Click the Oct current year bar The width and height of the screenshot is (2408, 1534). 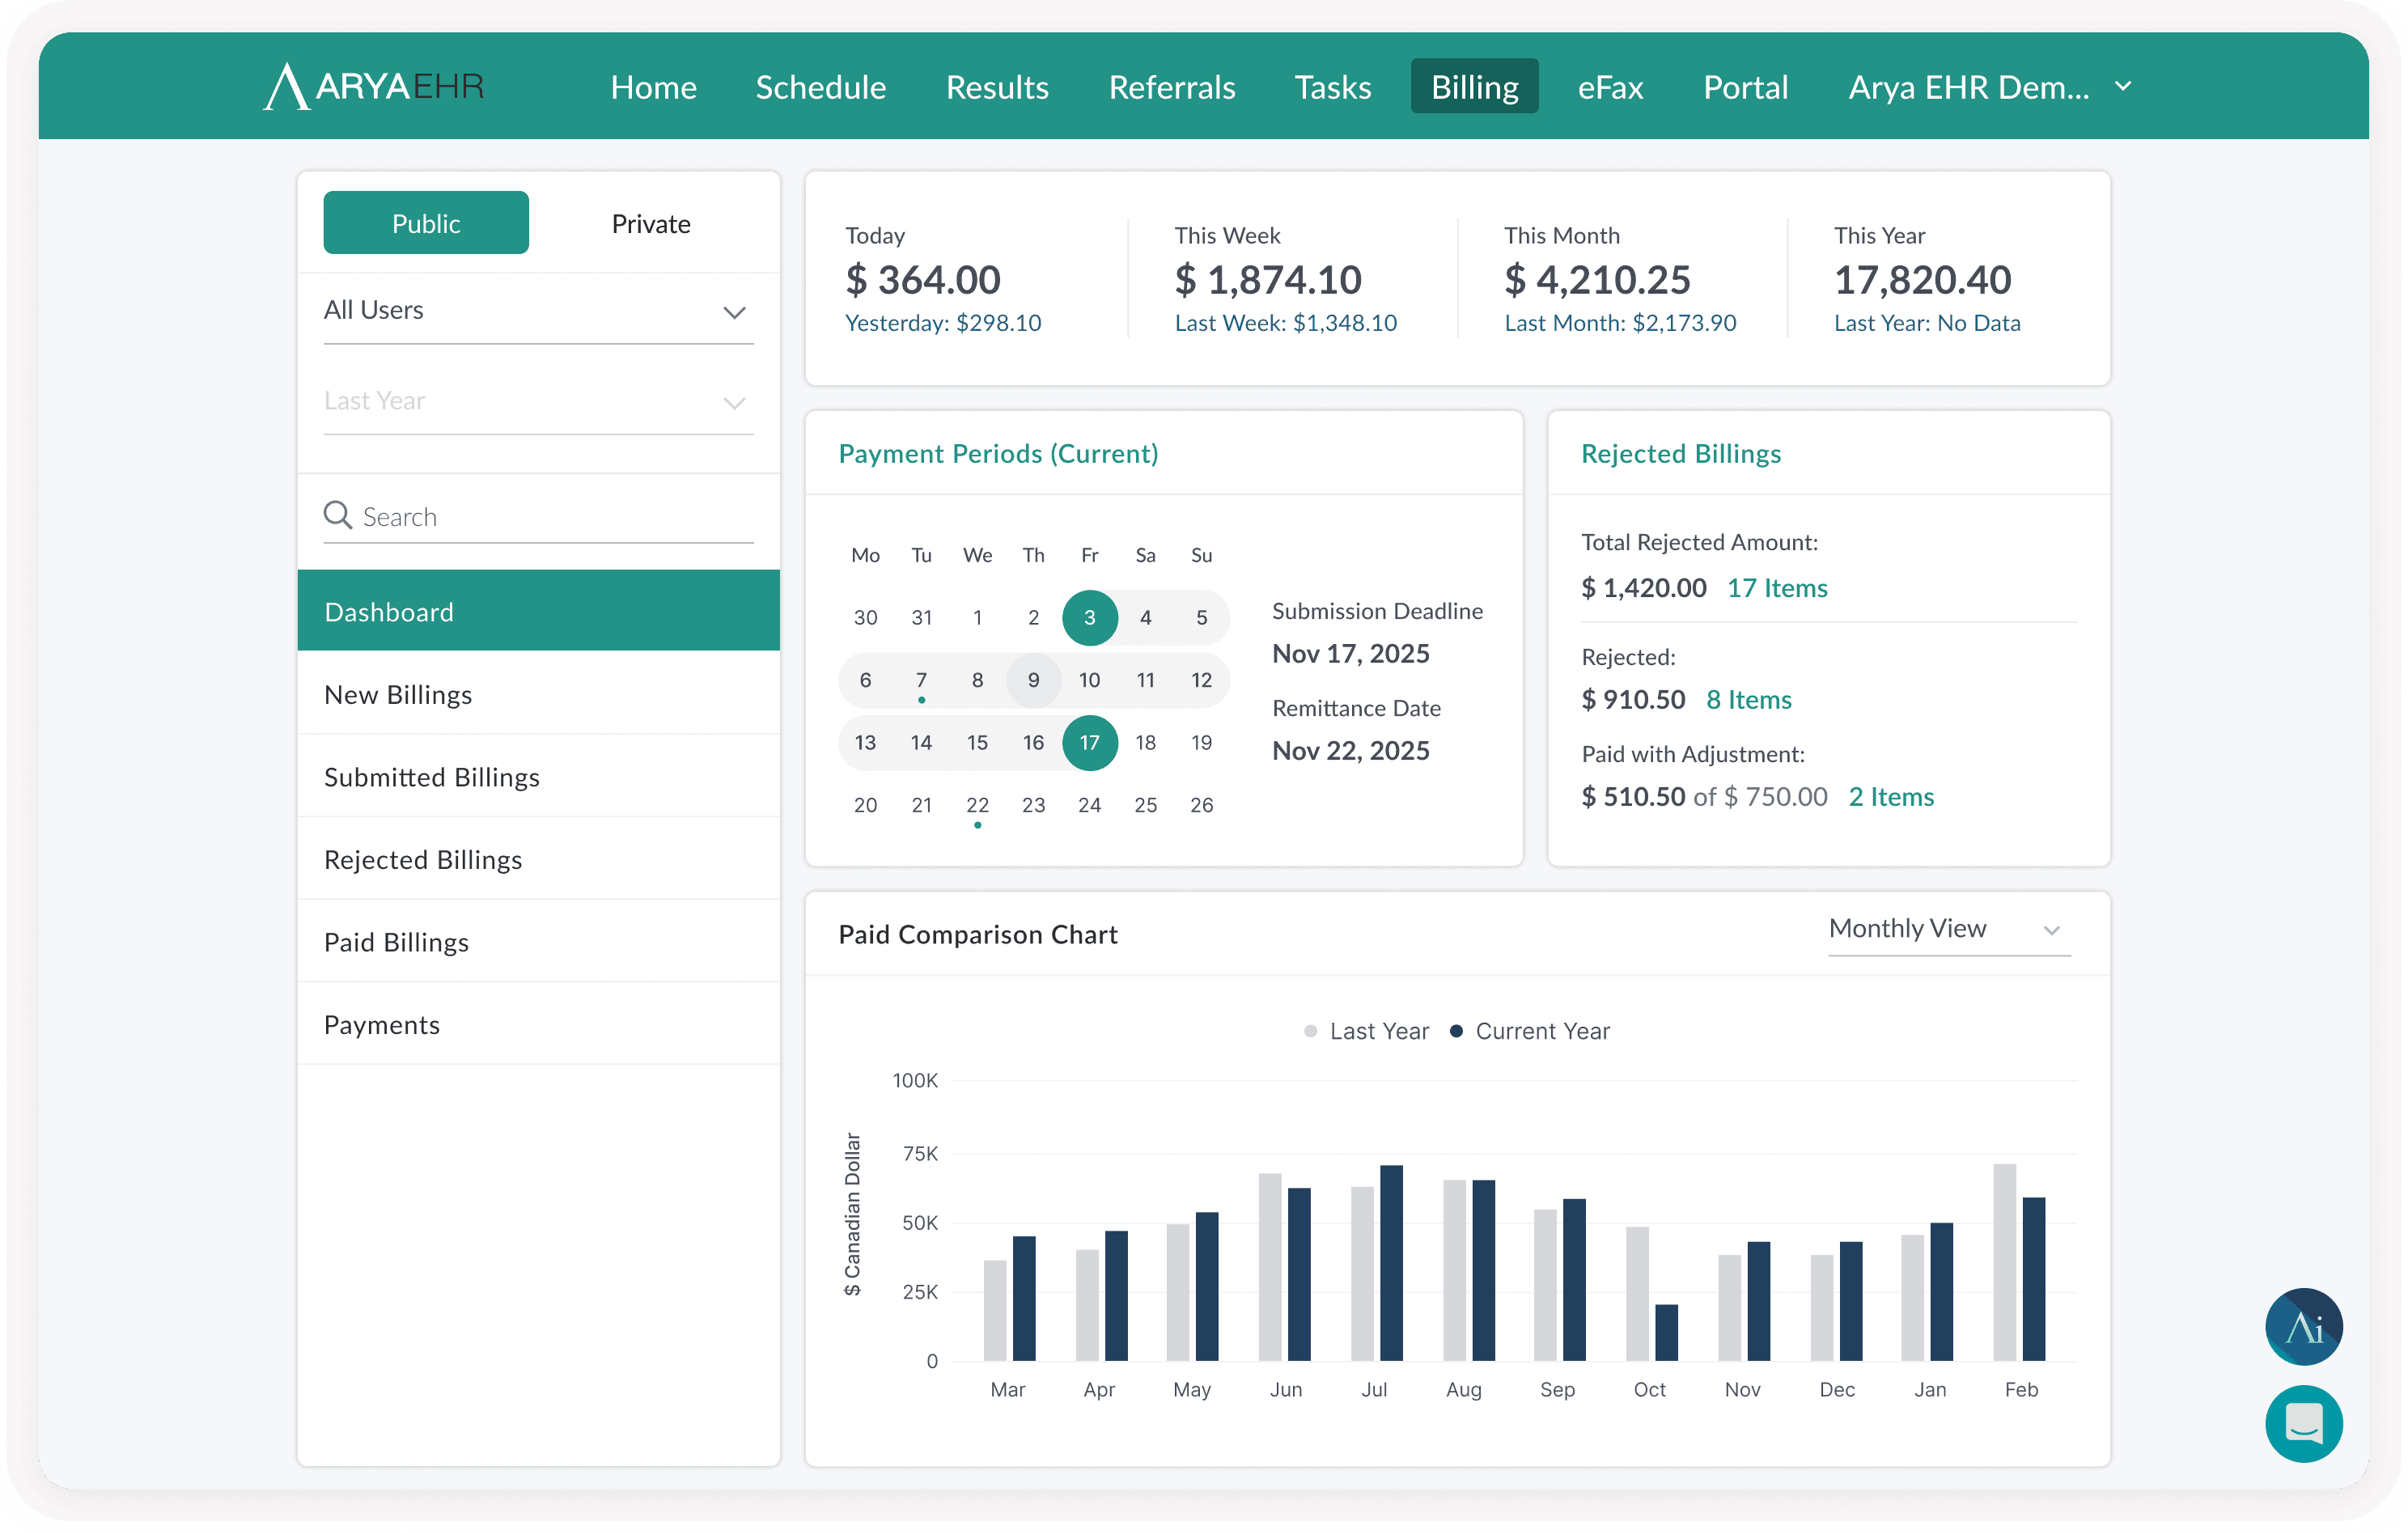1666,1333
